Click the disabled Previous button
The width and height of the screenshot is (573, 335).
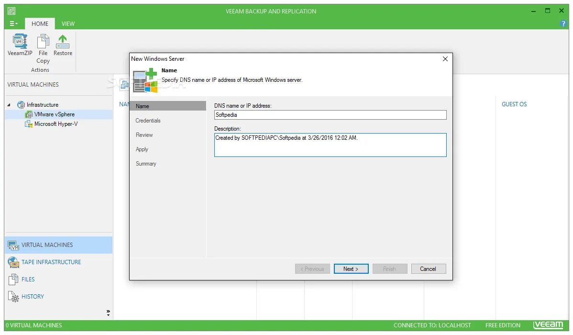pyautogui.click(x=312, y=269)
